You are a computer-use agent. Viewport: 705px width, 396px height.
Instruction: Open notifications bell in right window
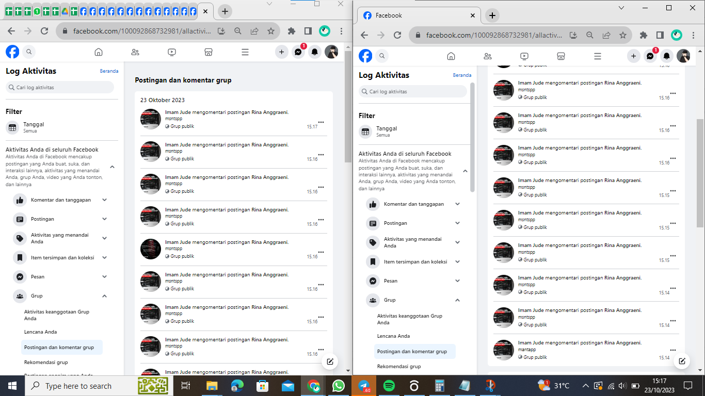[x=667, y=56]
